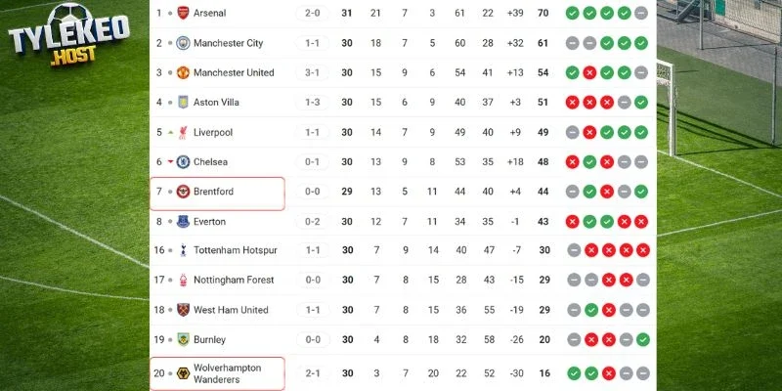Click the Burnley club crest
This screenshot has height=391, width=782.
[x=183, y=339]
